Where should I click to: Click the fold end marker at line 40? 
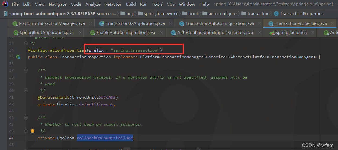pyautogui.click(x=26, y=91)
